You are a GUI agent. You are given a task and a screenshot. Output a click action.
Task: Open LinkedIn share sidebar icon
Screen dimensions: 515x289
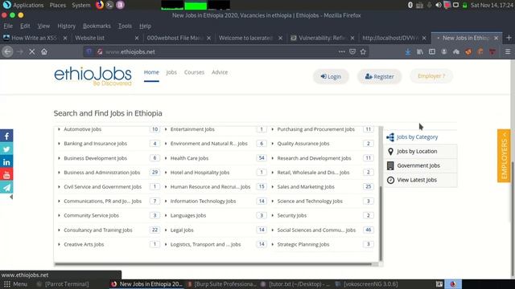(x=6, y=161)
